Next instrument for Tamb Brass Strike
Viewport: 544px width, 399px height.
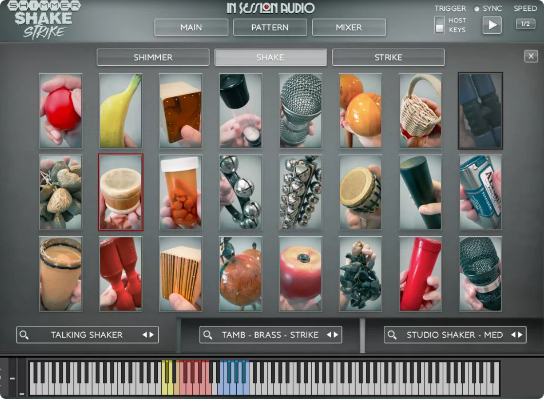(336, 335)
